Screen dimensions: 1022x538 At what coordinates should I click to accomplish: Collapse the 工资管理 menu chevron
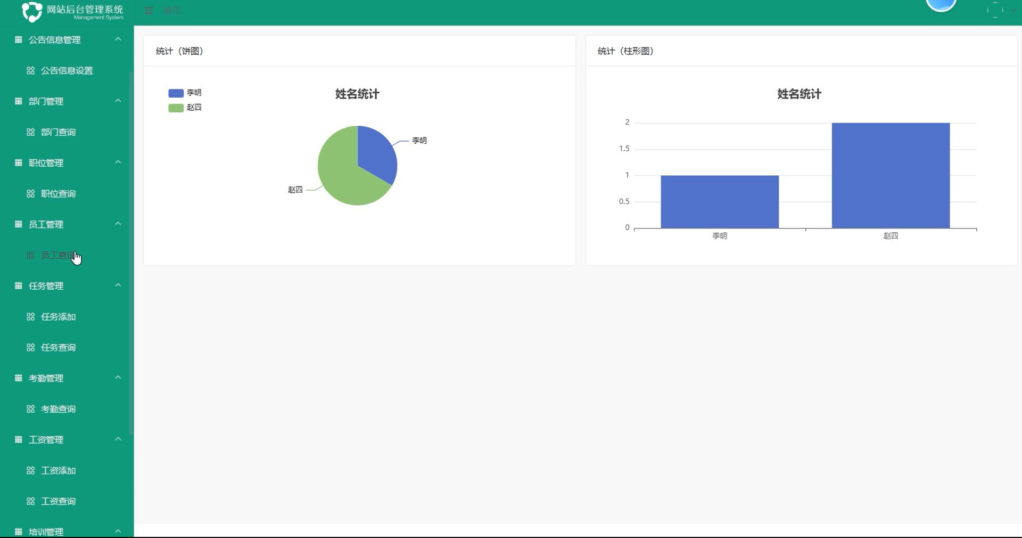click(118, 439)
